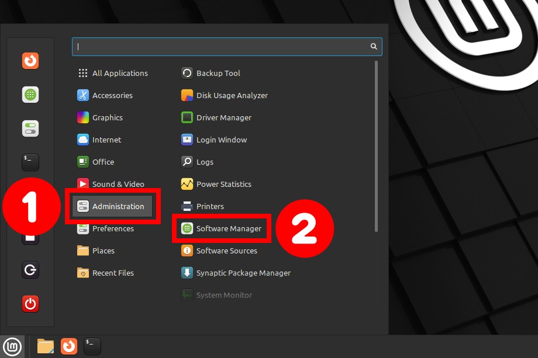Click the application list scrollbar

(x=376, y=146)
